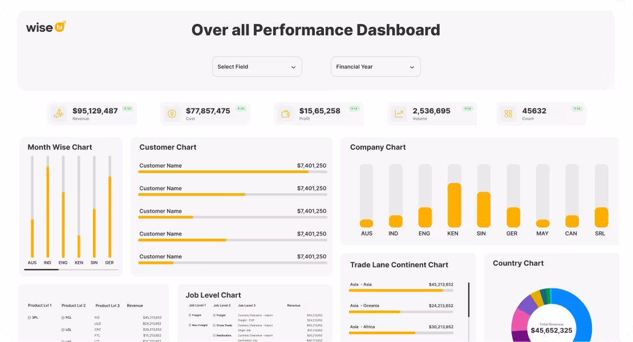Collapse the 3PL product row
Screen dimensions: 633x342
pos(29,317)
